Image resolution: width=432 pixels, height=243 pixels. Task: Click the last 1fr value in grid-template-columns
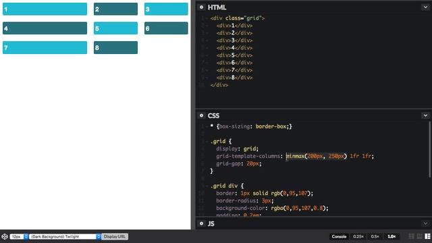367,156
